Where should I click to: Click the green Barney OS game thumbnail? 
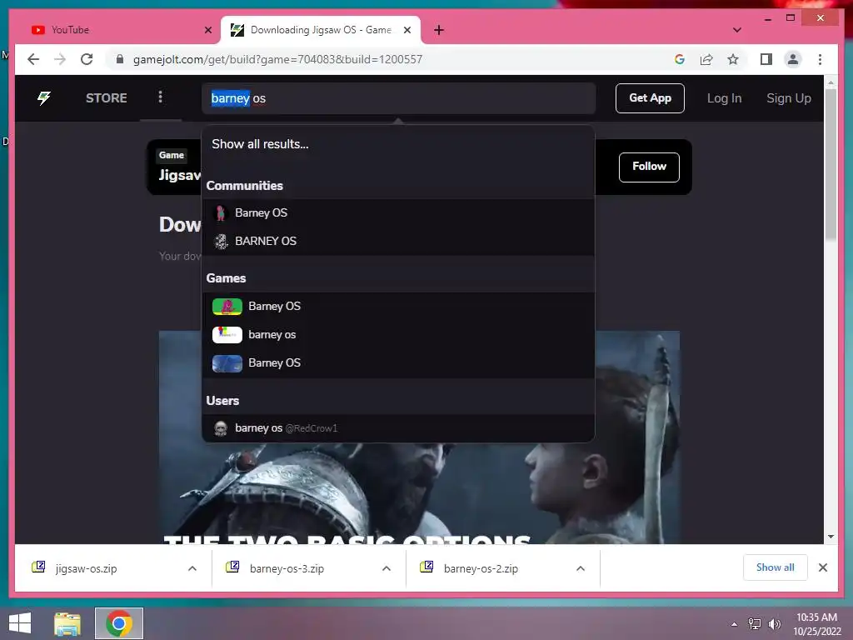[x=227, y=307]
